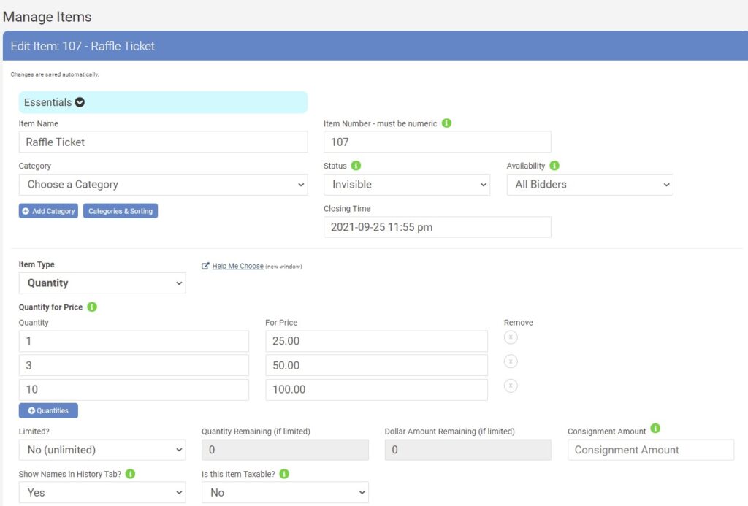Click info icon for Show Names in History
Image resolution: width=748 pixels, height=506 pixels.
tap(130, 474)
